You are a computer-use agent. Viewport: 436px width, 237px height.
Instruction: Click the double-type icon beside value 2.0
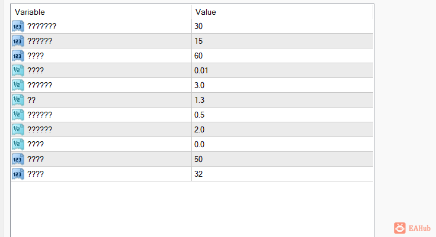point(17,129)
